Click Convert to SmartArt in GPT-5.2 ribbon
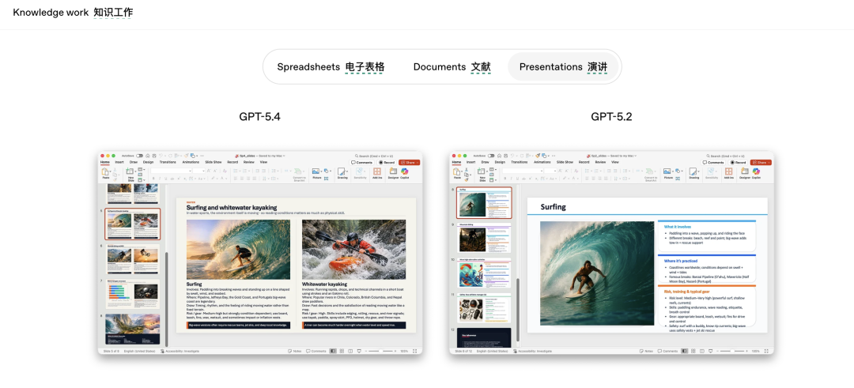This screenshot has height=388, width=854. point(650,173)
